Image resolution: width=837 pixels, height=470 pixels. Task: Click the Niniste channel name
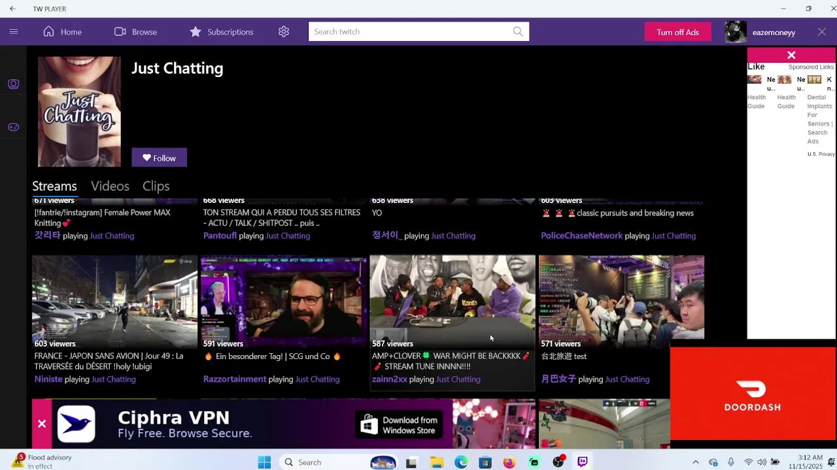pyautogui.click(x=48, y=379)
